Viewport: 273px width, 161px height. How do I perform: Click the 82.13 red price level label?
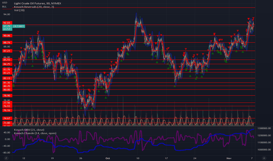coord(7,78)
